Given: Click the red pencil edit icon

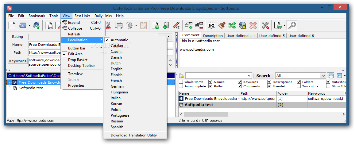Looking at the screenshot, I should (176, 25).
